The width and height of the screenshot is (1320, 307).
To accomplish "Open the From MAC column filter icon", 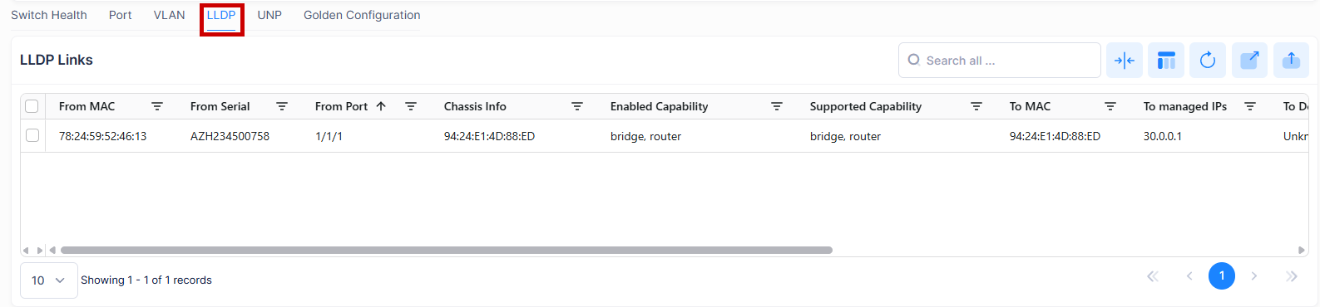I will [157, 106].
